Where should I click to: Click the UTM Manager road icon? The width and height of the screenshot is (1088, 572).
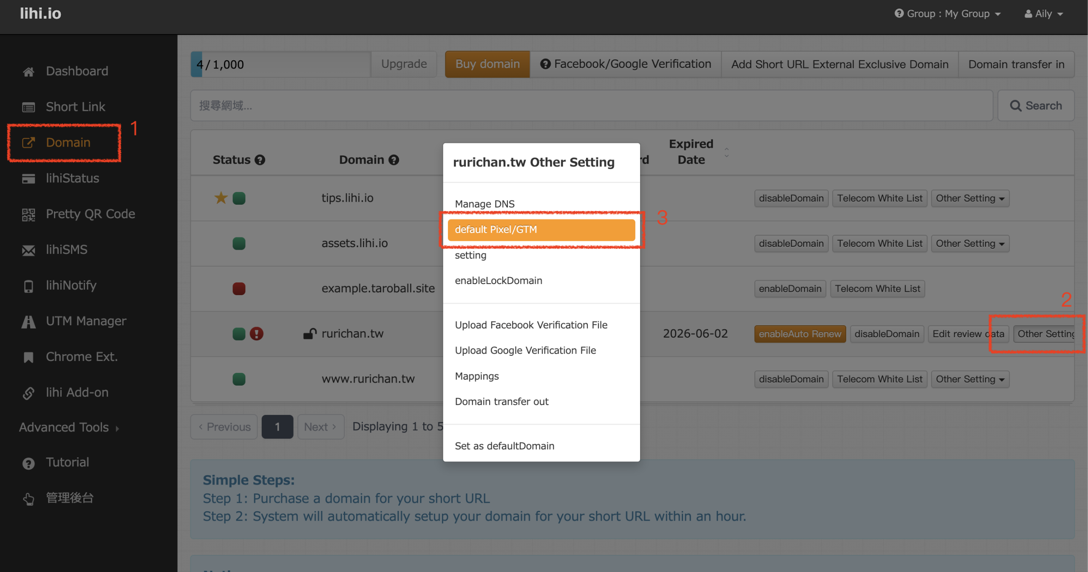28,321
